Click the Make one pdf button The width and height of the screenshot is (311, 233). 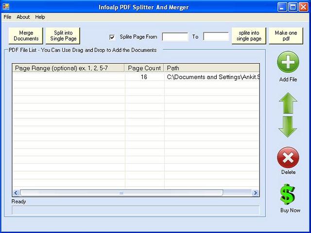point(286,36)
